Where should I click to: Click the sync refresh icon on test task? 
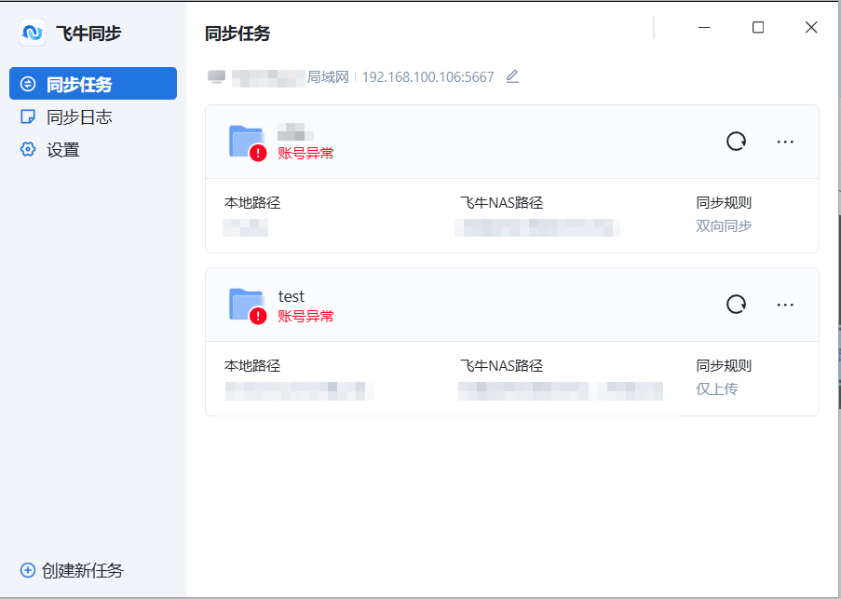[x=736, y=305]
